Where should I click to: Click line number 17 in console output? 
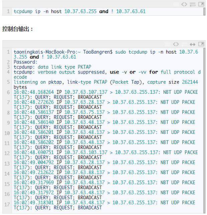coord(7,204)
